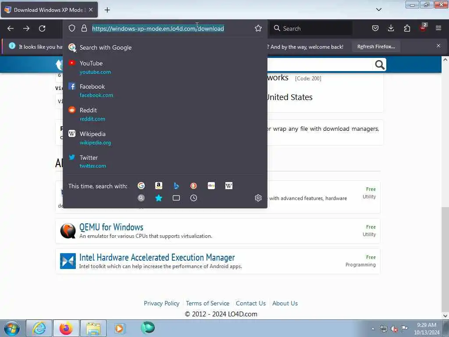This screenshot has height=337, width=449.
Task: Choose the Reddit suggestion
Action: (x=165, y=115)
